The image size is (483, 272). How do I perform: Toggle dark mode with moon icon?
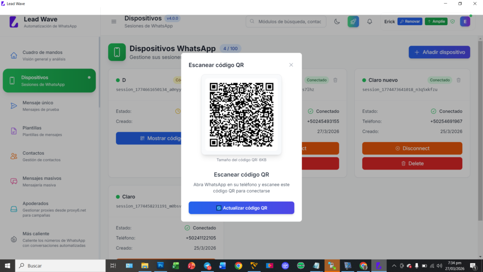(x=337, y=22)
